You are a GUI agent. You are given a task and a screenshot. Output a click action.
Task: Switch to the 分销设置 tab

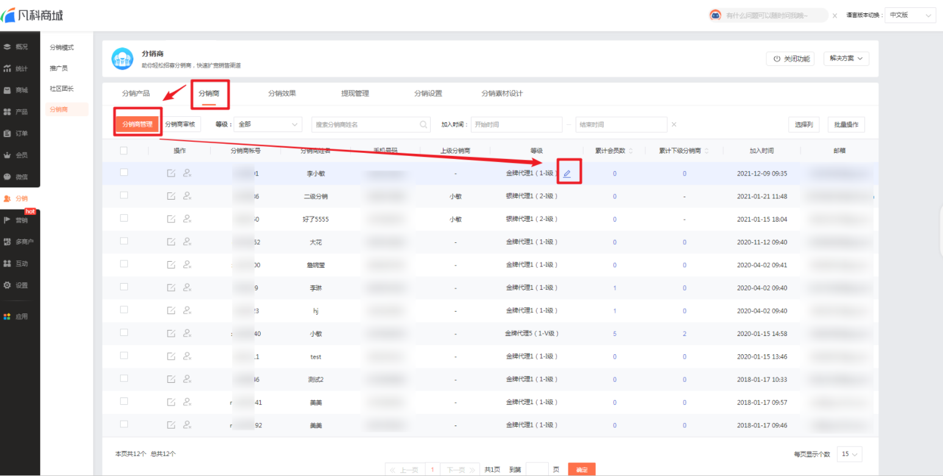tap(428, 94)
